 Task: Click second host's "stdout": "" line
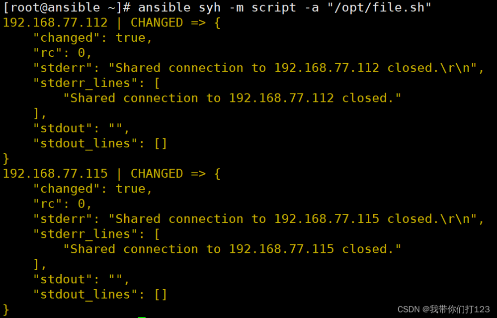pyautogui.click(x=82, y=279)
